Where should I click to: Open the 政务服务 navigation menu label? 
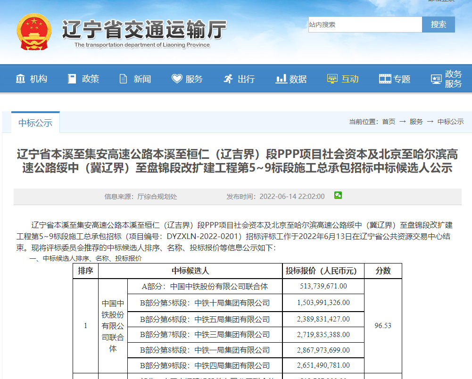tap(453, 79)
